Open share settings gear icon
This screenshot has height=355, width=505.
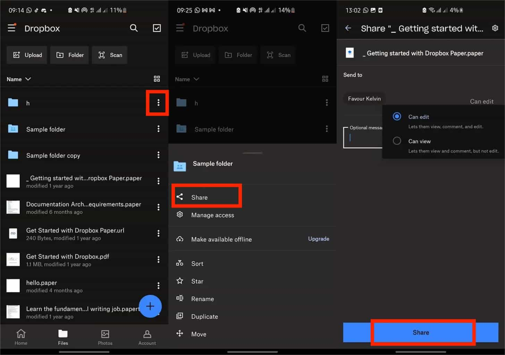(495, 28)
